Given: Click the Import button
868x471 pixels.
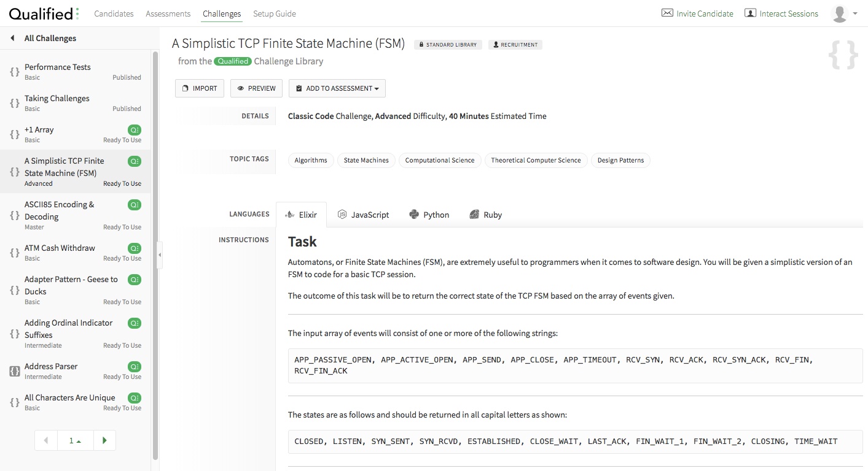Looking at the screenshot, I should [200, 88].
